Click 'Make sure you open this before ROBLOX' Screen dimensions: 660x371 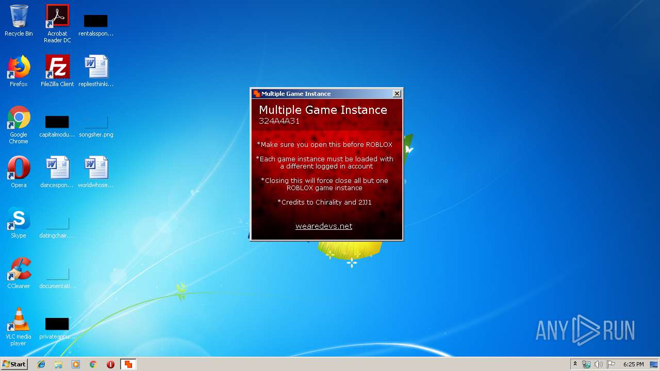pyautogui.click(x=324, y=145)
